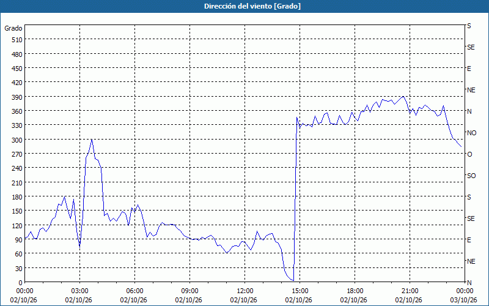Viewport: 489px width, 306px height.
Task: Click the 02/10/26 date label beneath 12:00
Action: click(x=243, y=300)
